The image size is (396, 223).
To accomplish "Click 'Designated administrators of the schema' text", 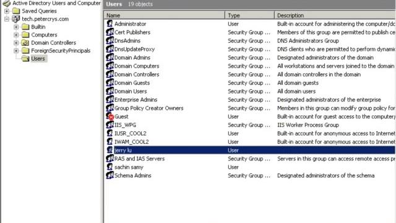I will [x=326, y=175].
